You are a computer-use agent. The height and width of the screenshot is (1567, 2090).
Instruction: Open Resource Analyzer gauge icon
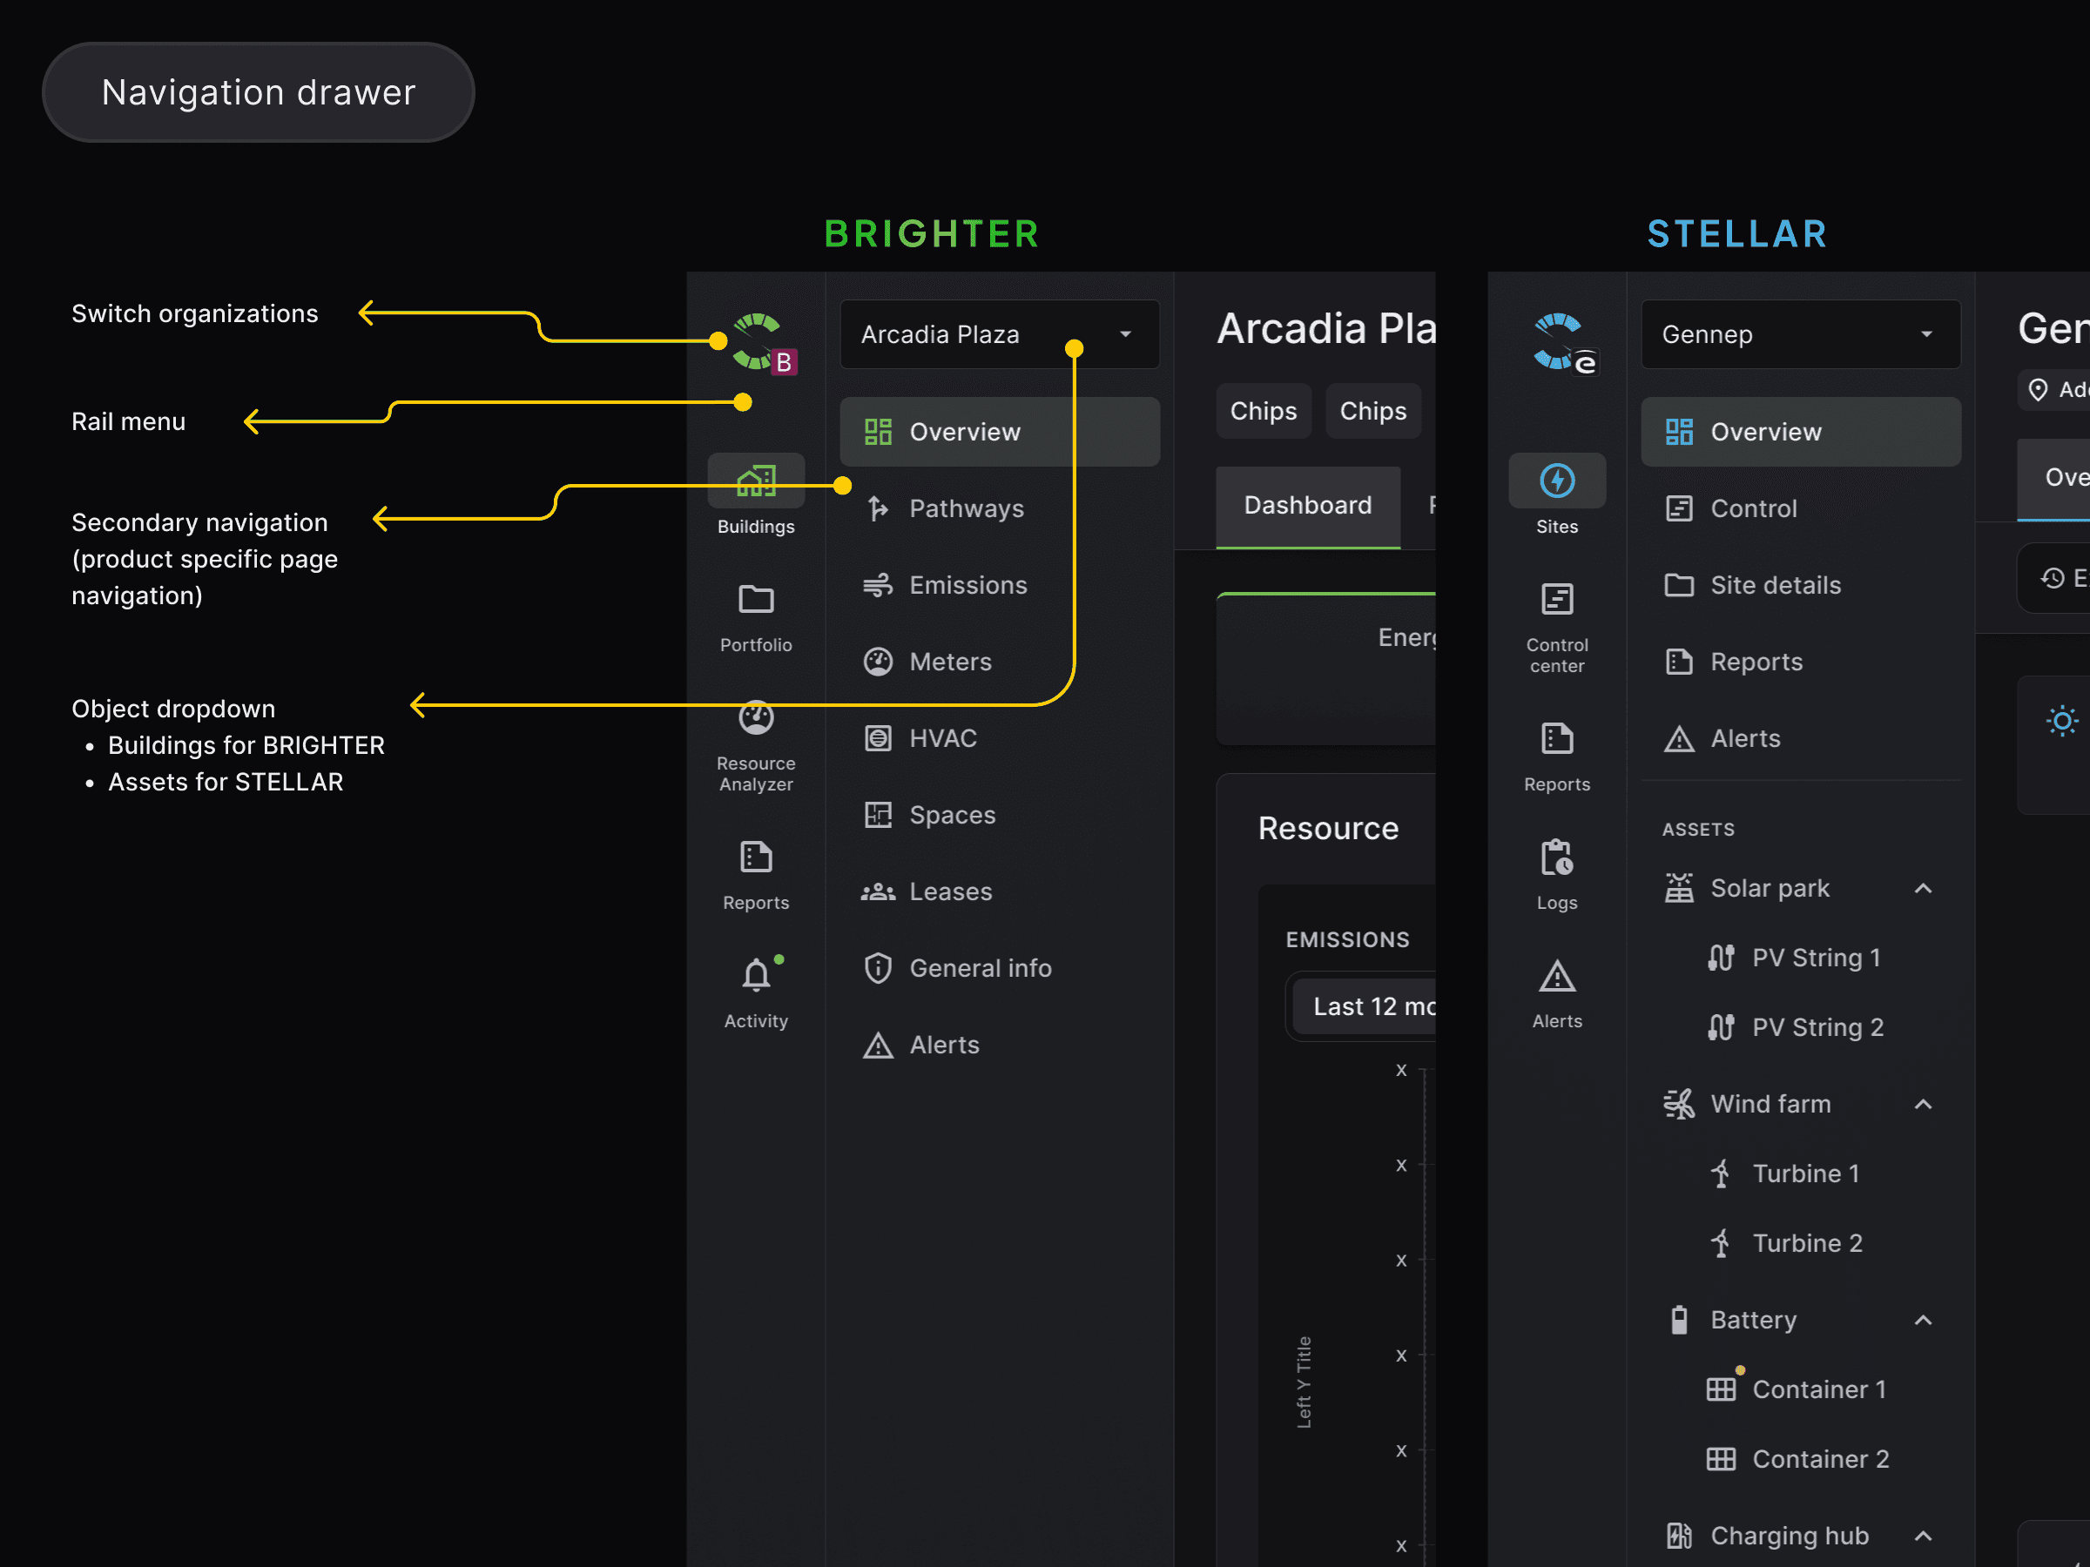[x=755, y=720]
